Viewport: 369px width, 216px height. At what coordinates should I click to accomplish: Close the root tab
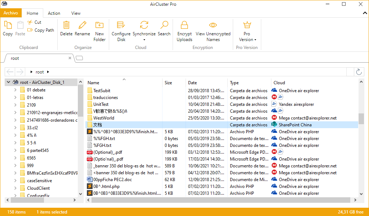pos(70,58)
